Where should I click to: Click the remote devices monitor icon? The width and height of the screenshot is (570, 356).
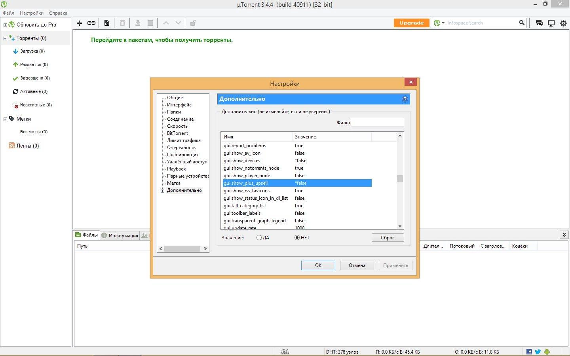tap(551, 23)
